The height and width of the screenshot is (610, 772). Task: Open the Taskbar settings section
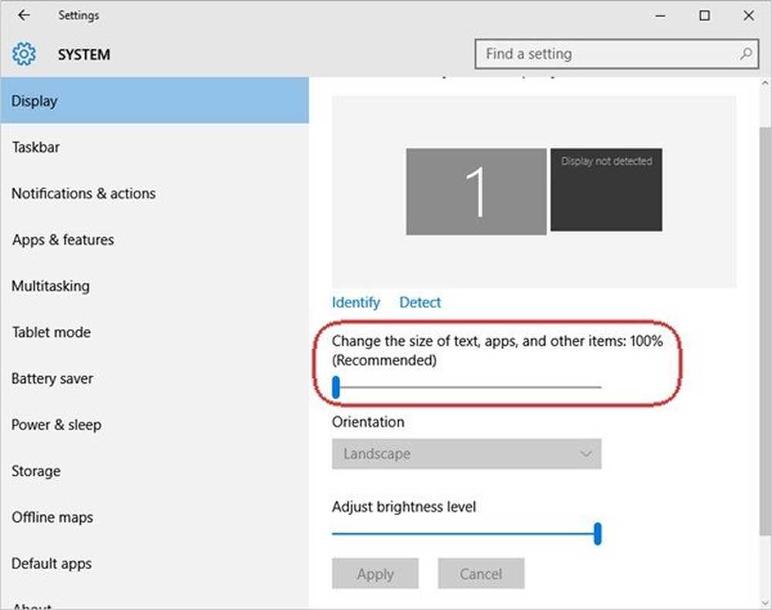tap(36, 147)
